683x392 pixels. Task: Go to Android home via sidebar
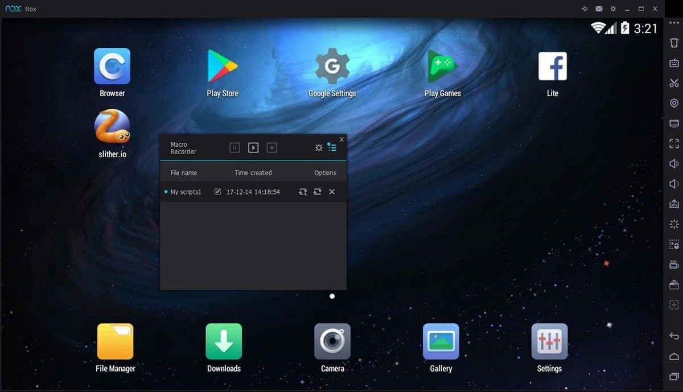(x=674, y=357)
